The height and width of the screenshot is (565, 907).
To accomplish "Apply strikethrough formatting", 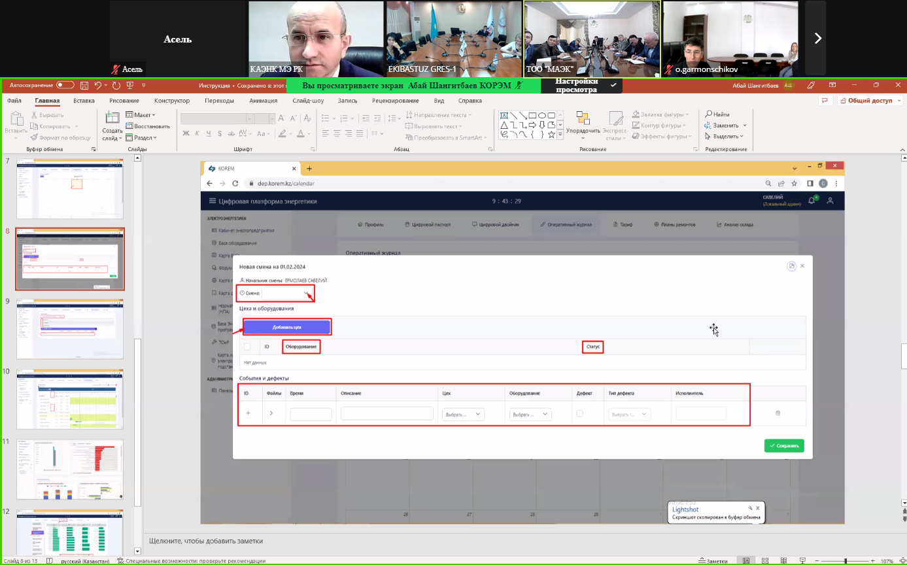I will point(230,133).
